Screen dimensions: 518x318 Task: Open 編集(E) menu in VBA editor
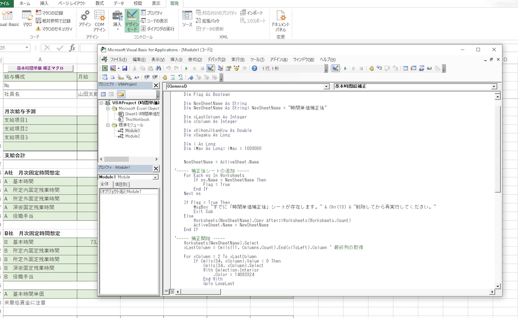[139, 59]
